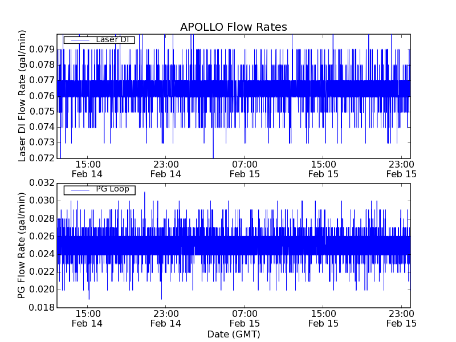
Task: Click the 0.073 y-axis tick label
Action: coord(42,143)
